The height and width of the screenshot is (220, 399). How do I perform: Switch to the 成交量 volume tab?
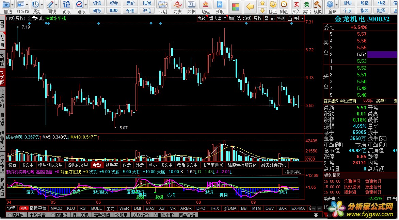28,165
